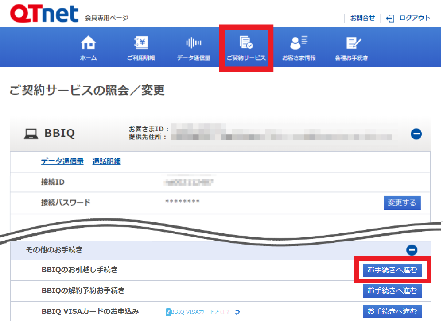Click the external window icon beside VISAカードとは
Screen dimensions: 443x321
pyautogui.click(x=237, y=313)
